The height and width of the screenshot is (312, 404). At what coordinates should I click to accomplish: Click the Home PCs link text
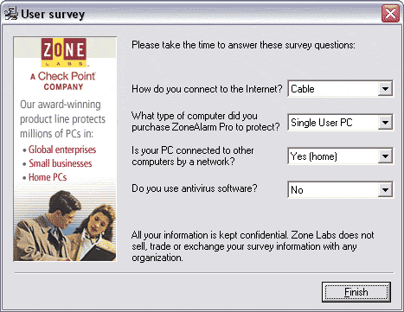[48, 177]
